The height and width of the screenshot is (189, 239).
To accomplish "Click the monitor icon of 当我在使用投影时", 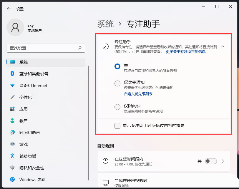I will [x=105, y=183].
